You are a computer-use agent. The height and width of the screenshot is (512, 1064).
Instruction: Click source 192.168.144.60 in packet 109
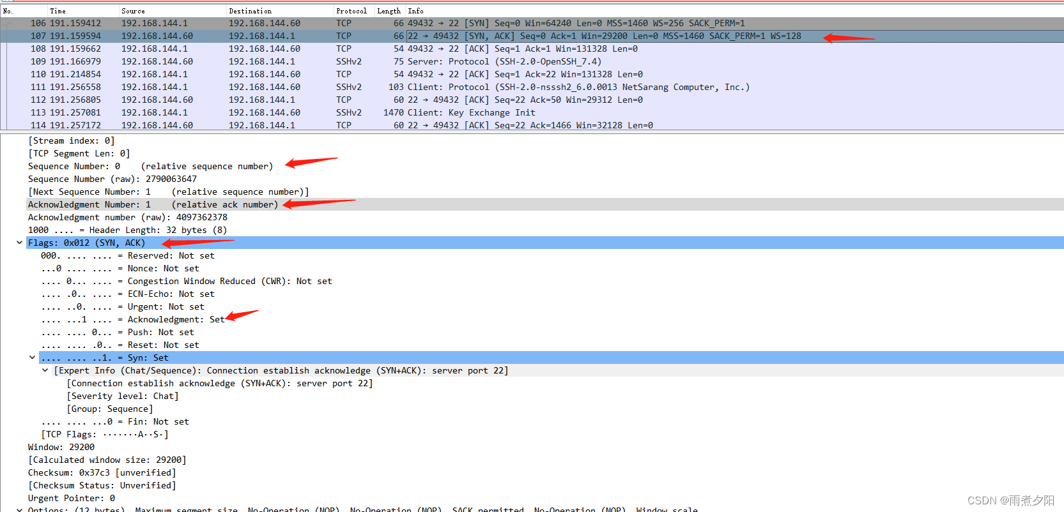tap(157, 61)
